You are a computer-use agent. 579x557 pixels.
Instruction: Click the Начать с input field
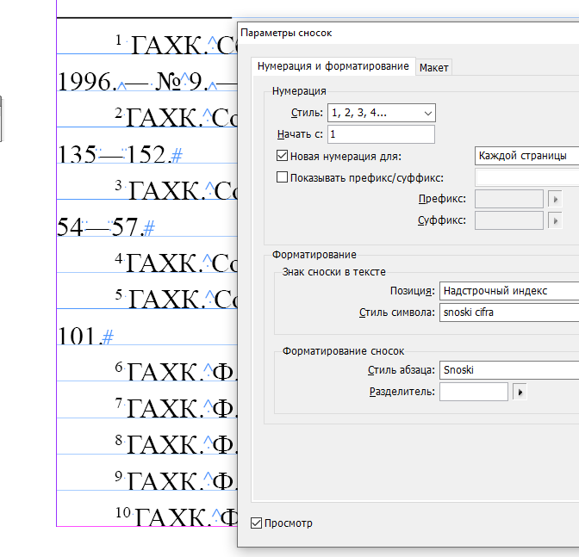pyautogui.click(x=381, y=134)
